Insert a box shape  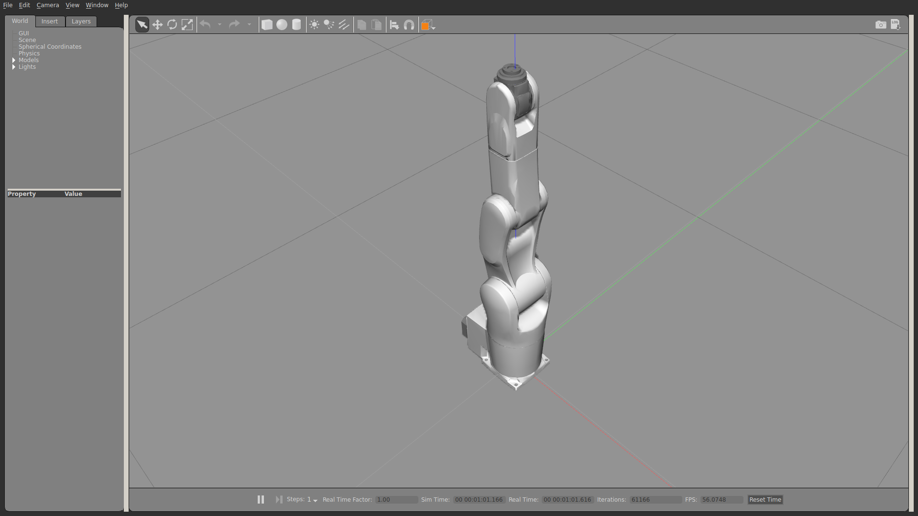(x=267, y=25)
